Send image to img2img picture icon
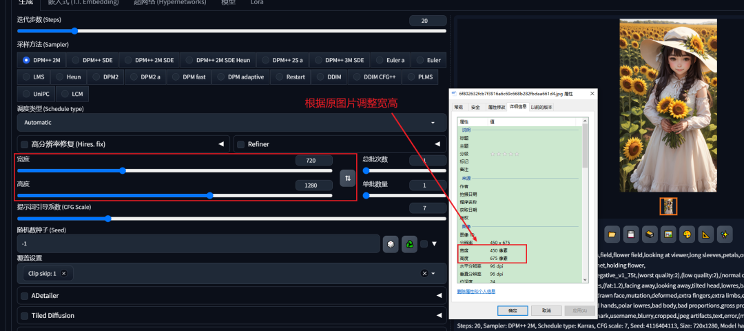This screenshot has height=331, width=744. (668, 234)
